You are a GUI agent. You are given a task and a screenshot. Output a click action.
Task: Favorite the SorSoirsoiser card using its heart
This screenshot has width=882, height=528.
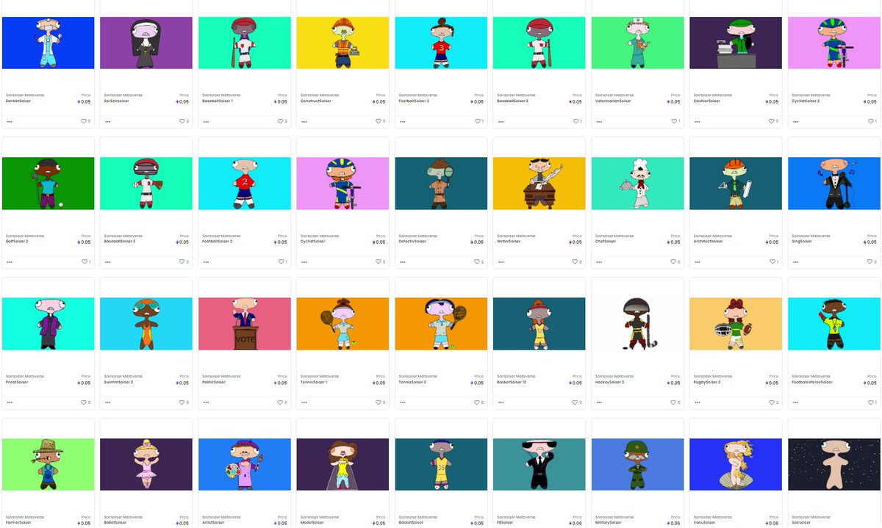coord(182,121)
